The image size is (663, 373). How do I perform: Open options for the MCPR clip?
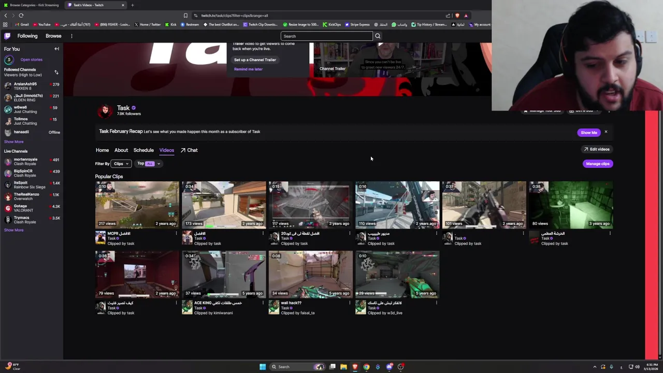176,234
